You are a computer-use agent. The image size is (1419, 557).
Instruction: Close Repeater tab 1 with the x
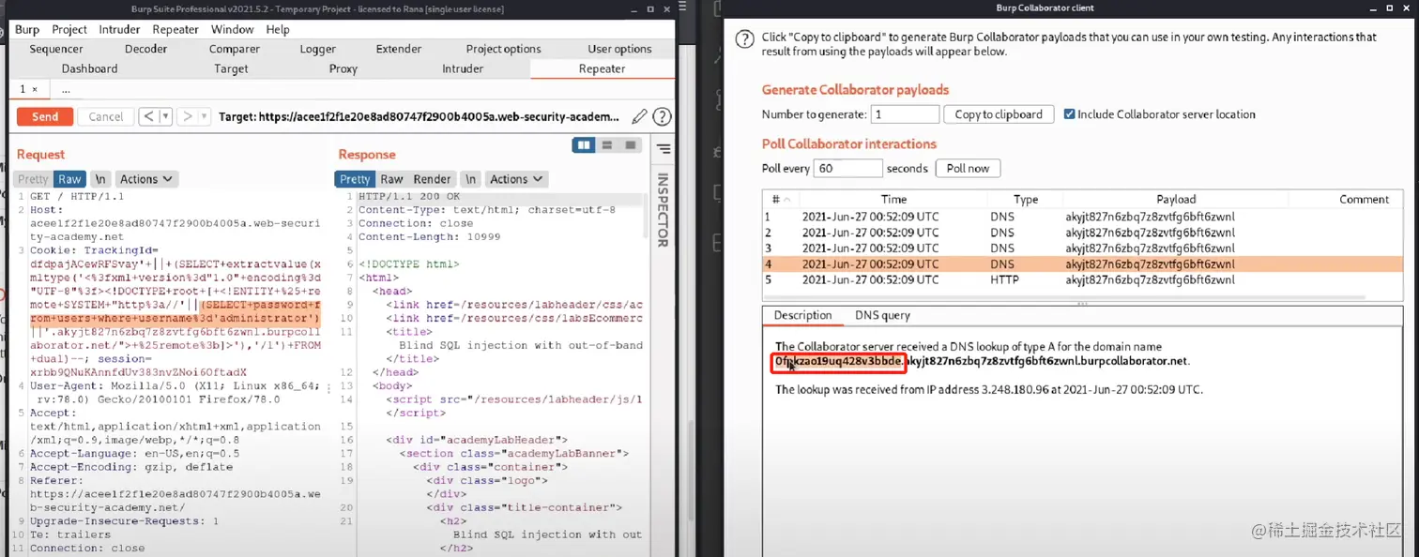[x=35, y=89]
